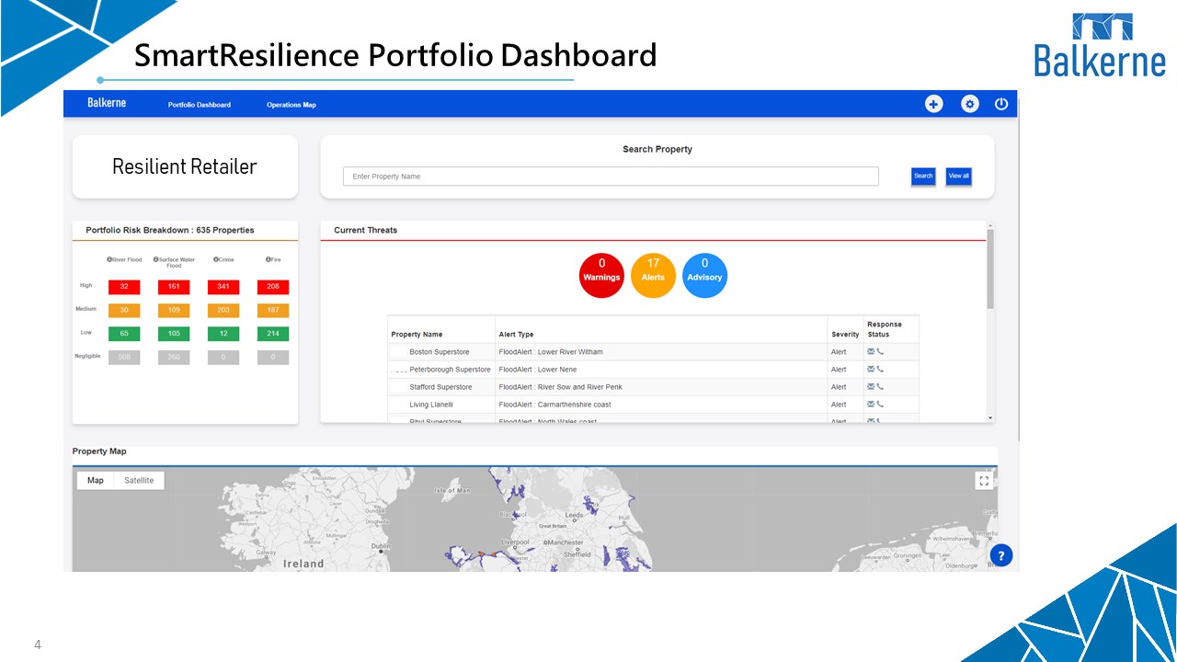
Task: Open settings via the gear icon
Action: tap(970, 104)
